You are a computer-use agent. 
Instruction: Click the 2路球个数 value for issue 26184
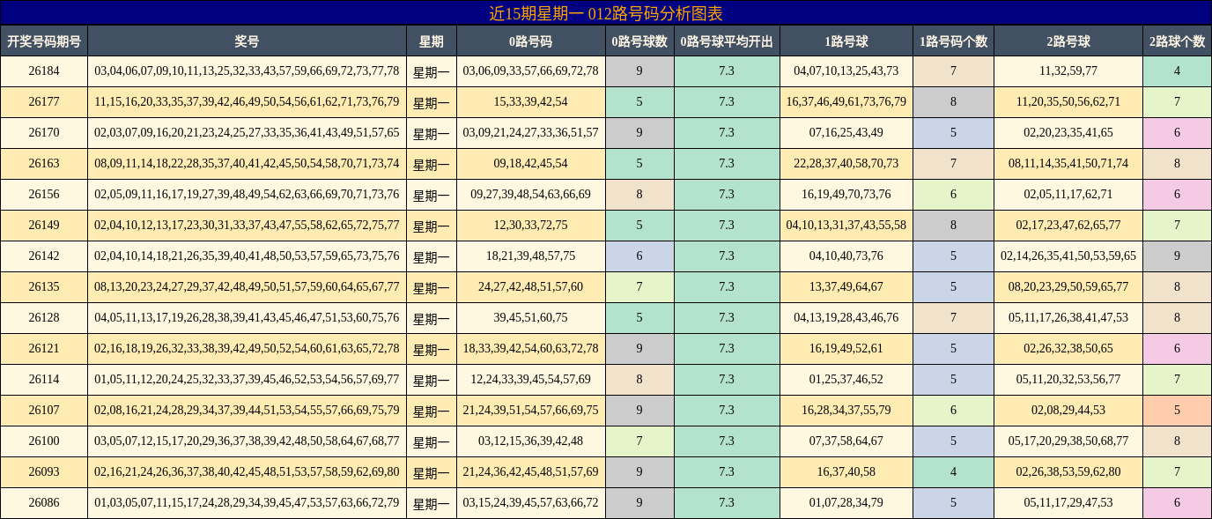[x=1177, y=71]
